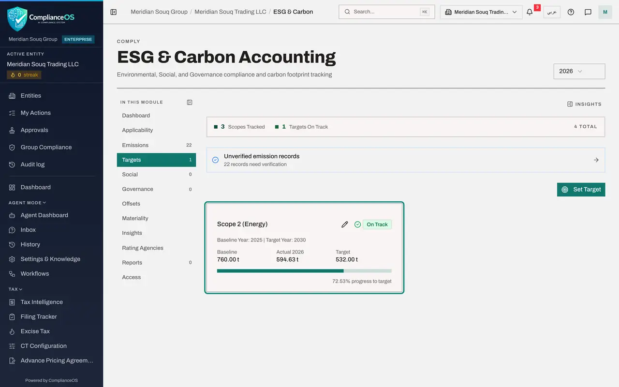Focus the search field
Screen dimensions: 619x387
click(x=386, y=12)
